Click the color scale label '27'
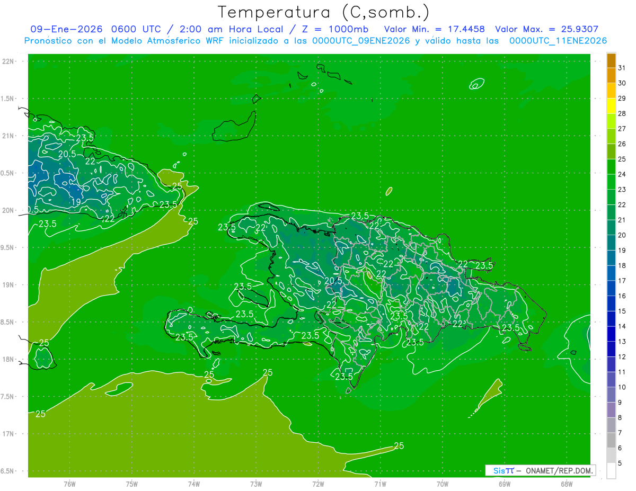The image size is (636, 491). tap(622, 129)
